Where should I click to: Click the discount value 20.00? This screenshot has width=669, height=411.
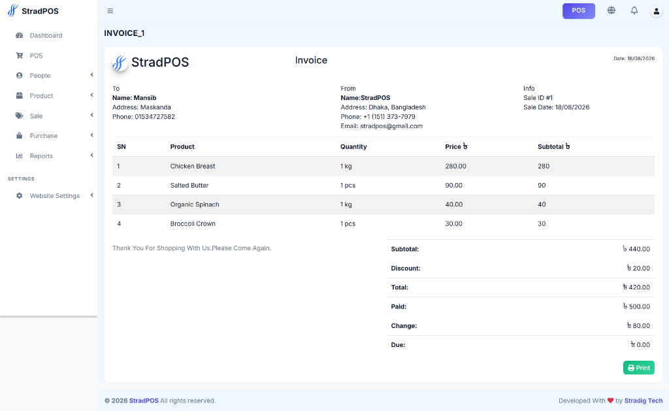pos(638,268)
